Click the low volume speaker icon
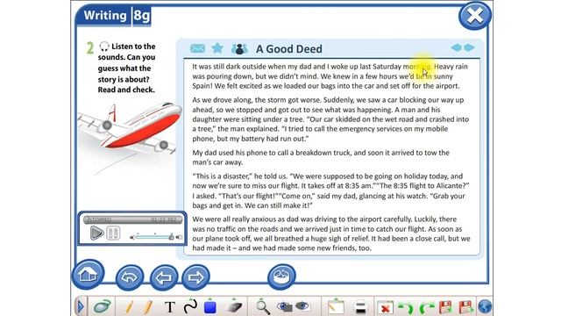 point(132,237)
